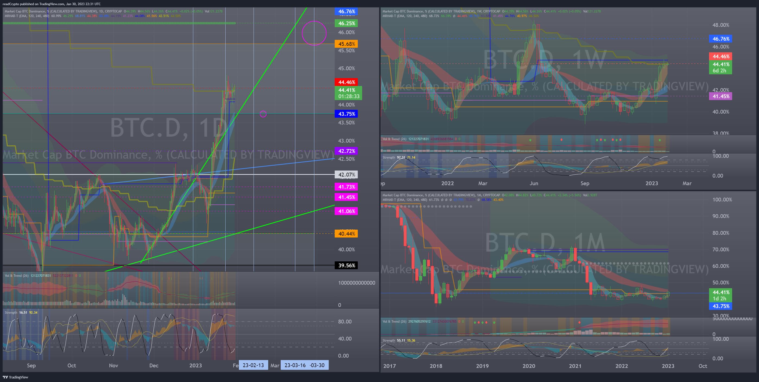Select the 2023 label on daily time axis
759x382 pixels.
[x=196, y=365]
